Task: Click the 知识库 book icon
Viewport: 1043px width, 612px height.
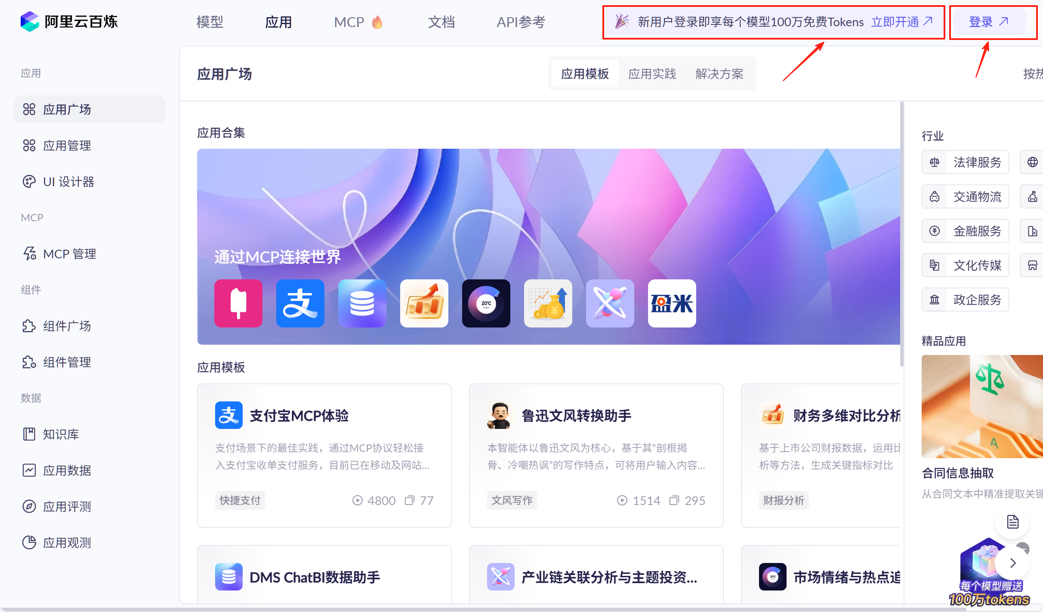Action: coord(29,434)
